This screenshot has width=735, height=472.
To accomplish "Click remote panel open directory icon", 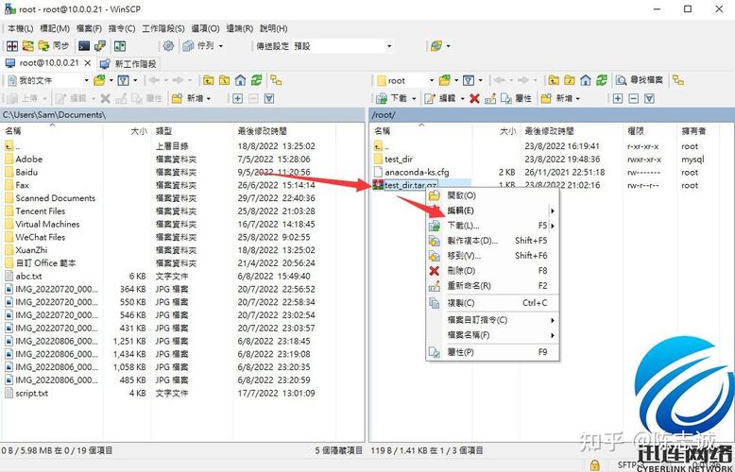I will (444, 80).
